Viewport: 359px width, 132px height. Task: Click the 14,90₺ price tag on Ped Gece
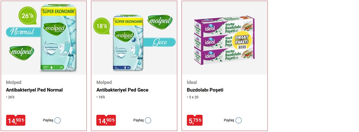click(x=106, y=120)
